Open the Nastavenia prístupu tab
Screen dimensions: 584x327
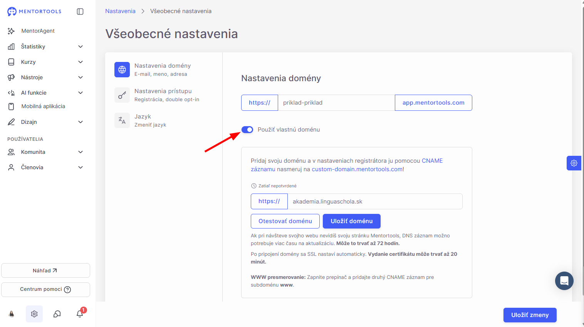coord(164,95)
